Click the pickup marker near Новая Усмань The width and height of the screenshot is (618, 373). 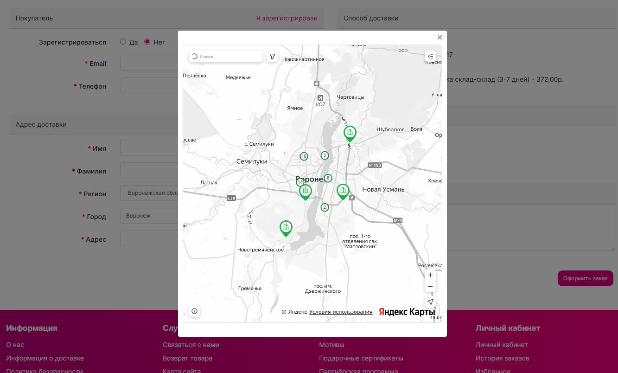pos(343,191)
